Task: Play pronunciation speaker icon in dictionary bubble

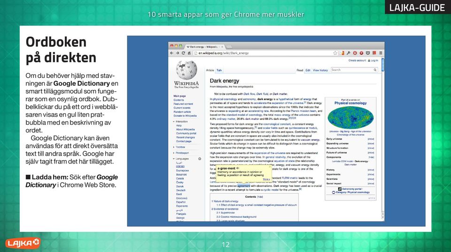Action: [238, 168]
